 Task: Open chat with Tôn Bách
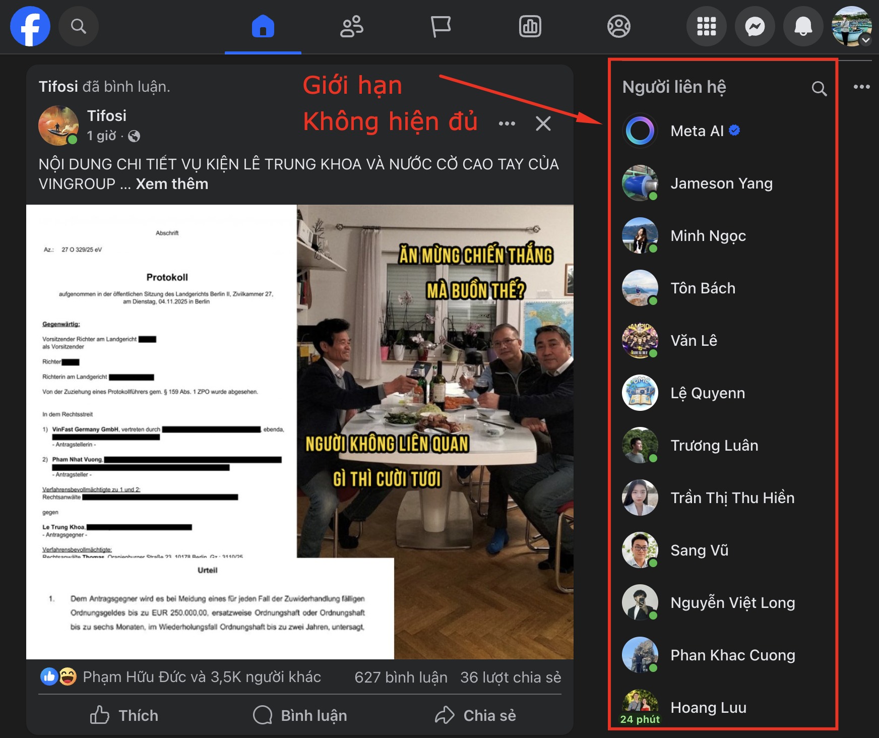[x=723, y=288]
